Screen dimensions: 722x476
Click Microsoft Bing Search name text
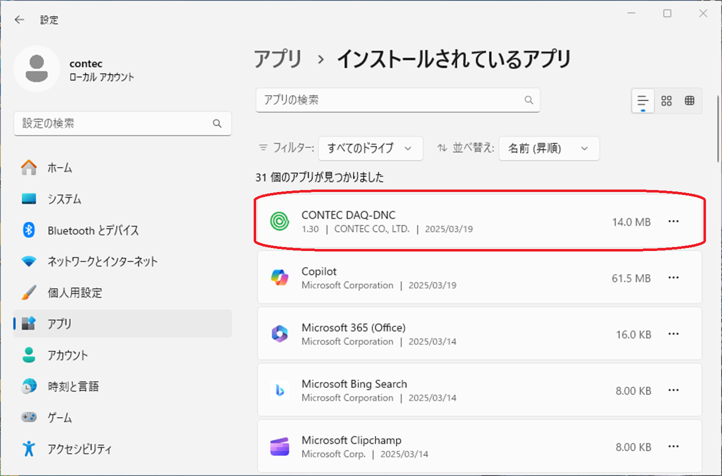click(x=354, y=384)
